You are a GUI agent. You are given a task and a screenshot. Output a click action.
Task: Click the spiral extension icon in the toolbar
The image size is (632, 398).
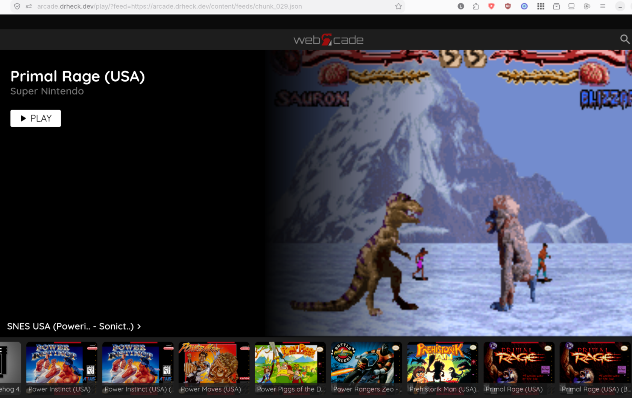coord(587,6)
